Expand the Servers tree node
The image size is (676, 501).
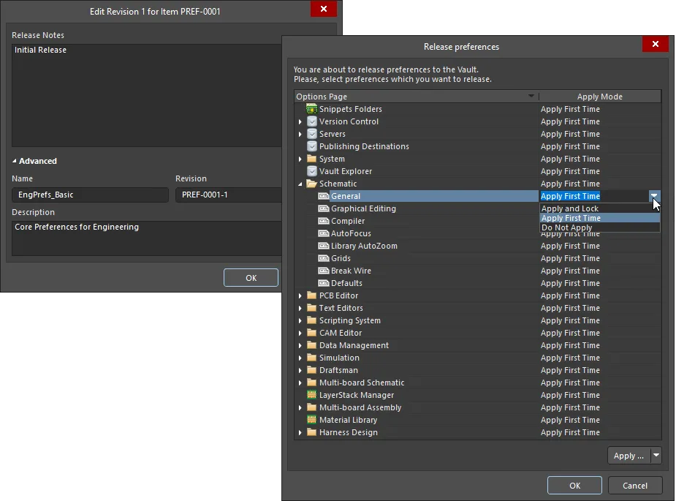[x=300, y=134]
